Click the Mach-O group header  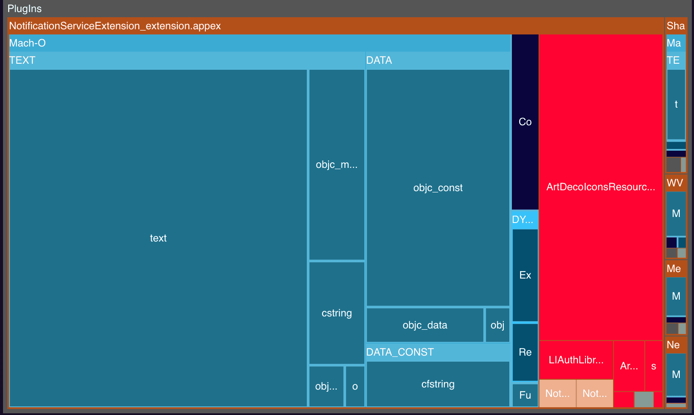(x=28, y=43)
